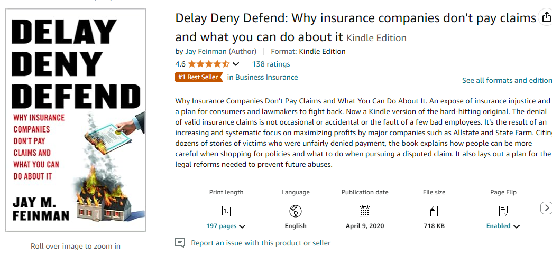Image resolution: width=552 pixels, height=255 pixels.
Task: Click the language globe icon
Action: (296, 211)
